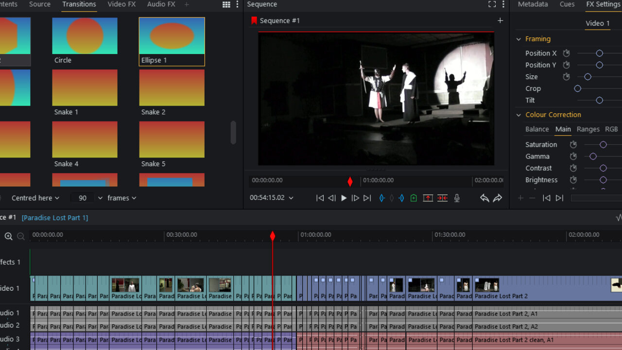Click the red playhead marker on viewer scrub bar

coord(350,182)
